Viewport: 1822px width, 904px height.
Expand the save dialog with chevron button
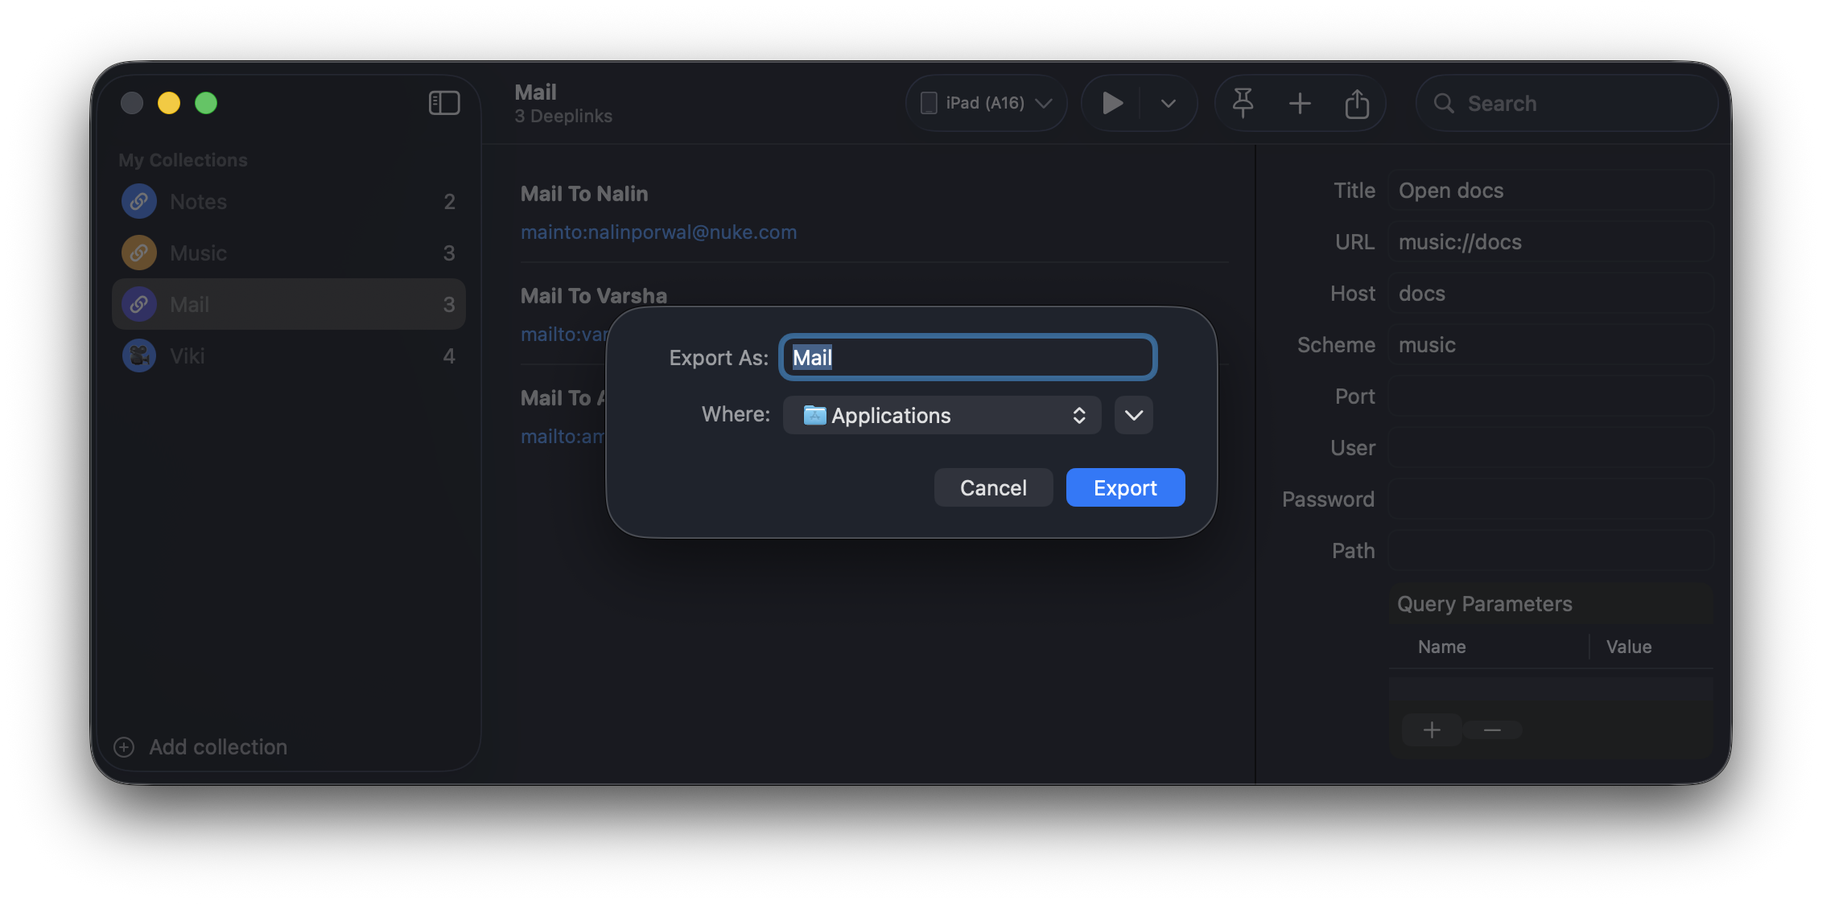(1134, 415)
